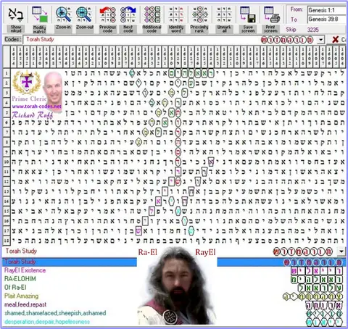This screenshot has height=329, width=348.
Task: Click the Save screen icon
Action: (x=248, y=14)
